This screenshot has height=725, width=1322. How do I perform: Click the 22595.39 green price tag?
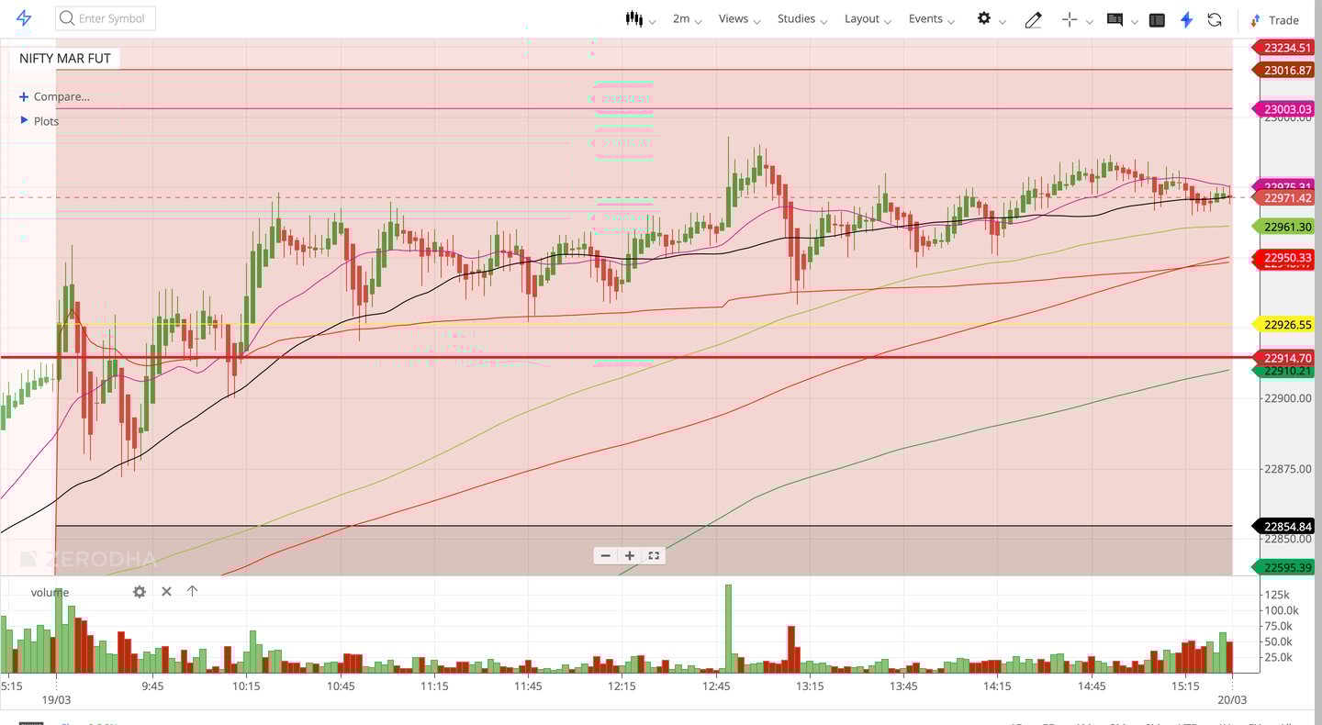[x=1284, y=568]
